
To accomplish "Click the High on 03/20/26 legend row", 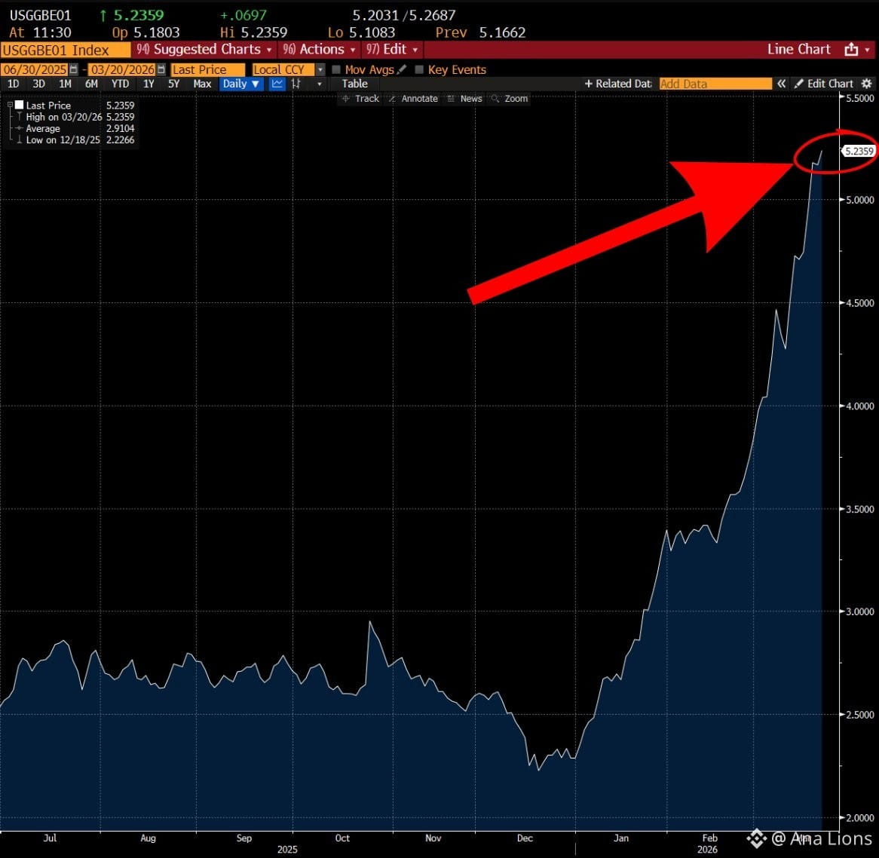I will click(x=75, y=117).
